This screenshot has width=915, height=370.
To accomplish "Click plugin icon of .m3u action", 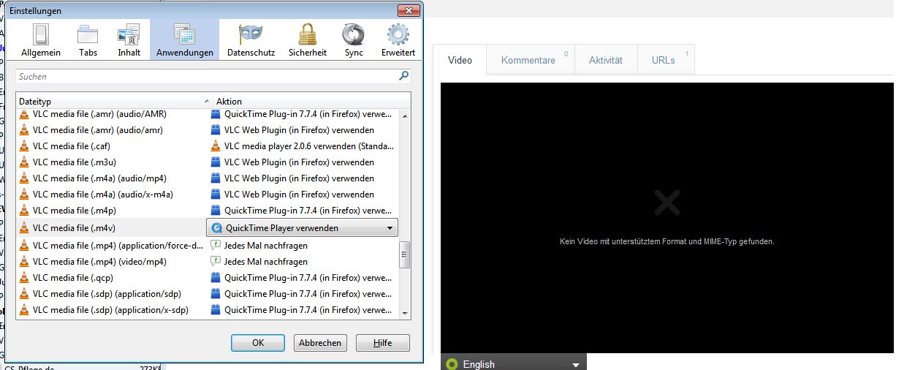I will tap(216, 162).
